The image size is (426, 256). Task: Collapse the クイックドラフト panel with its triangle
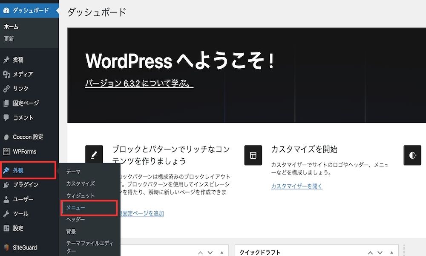point(392,253)
